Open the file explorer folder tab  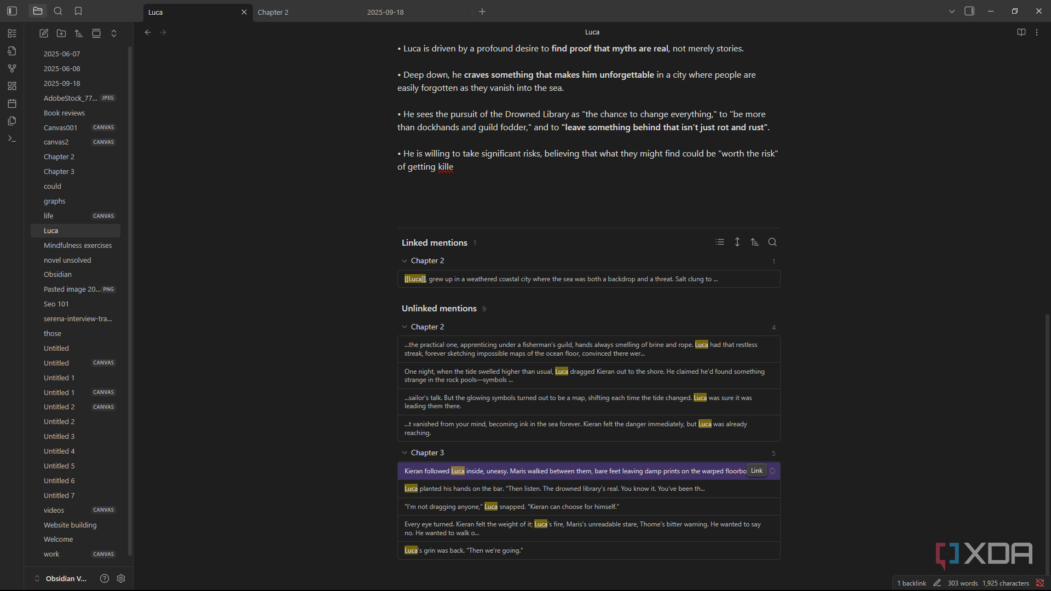point(38,11)
